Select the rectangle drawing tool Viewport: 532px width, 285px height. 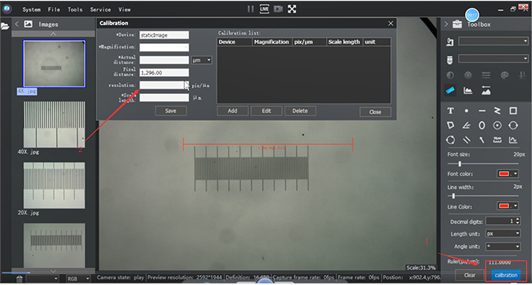click(513, 111)
